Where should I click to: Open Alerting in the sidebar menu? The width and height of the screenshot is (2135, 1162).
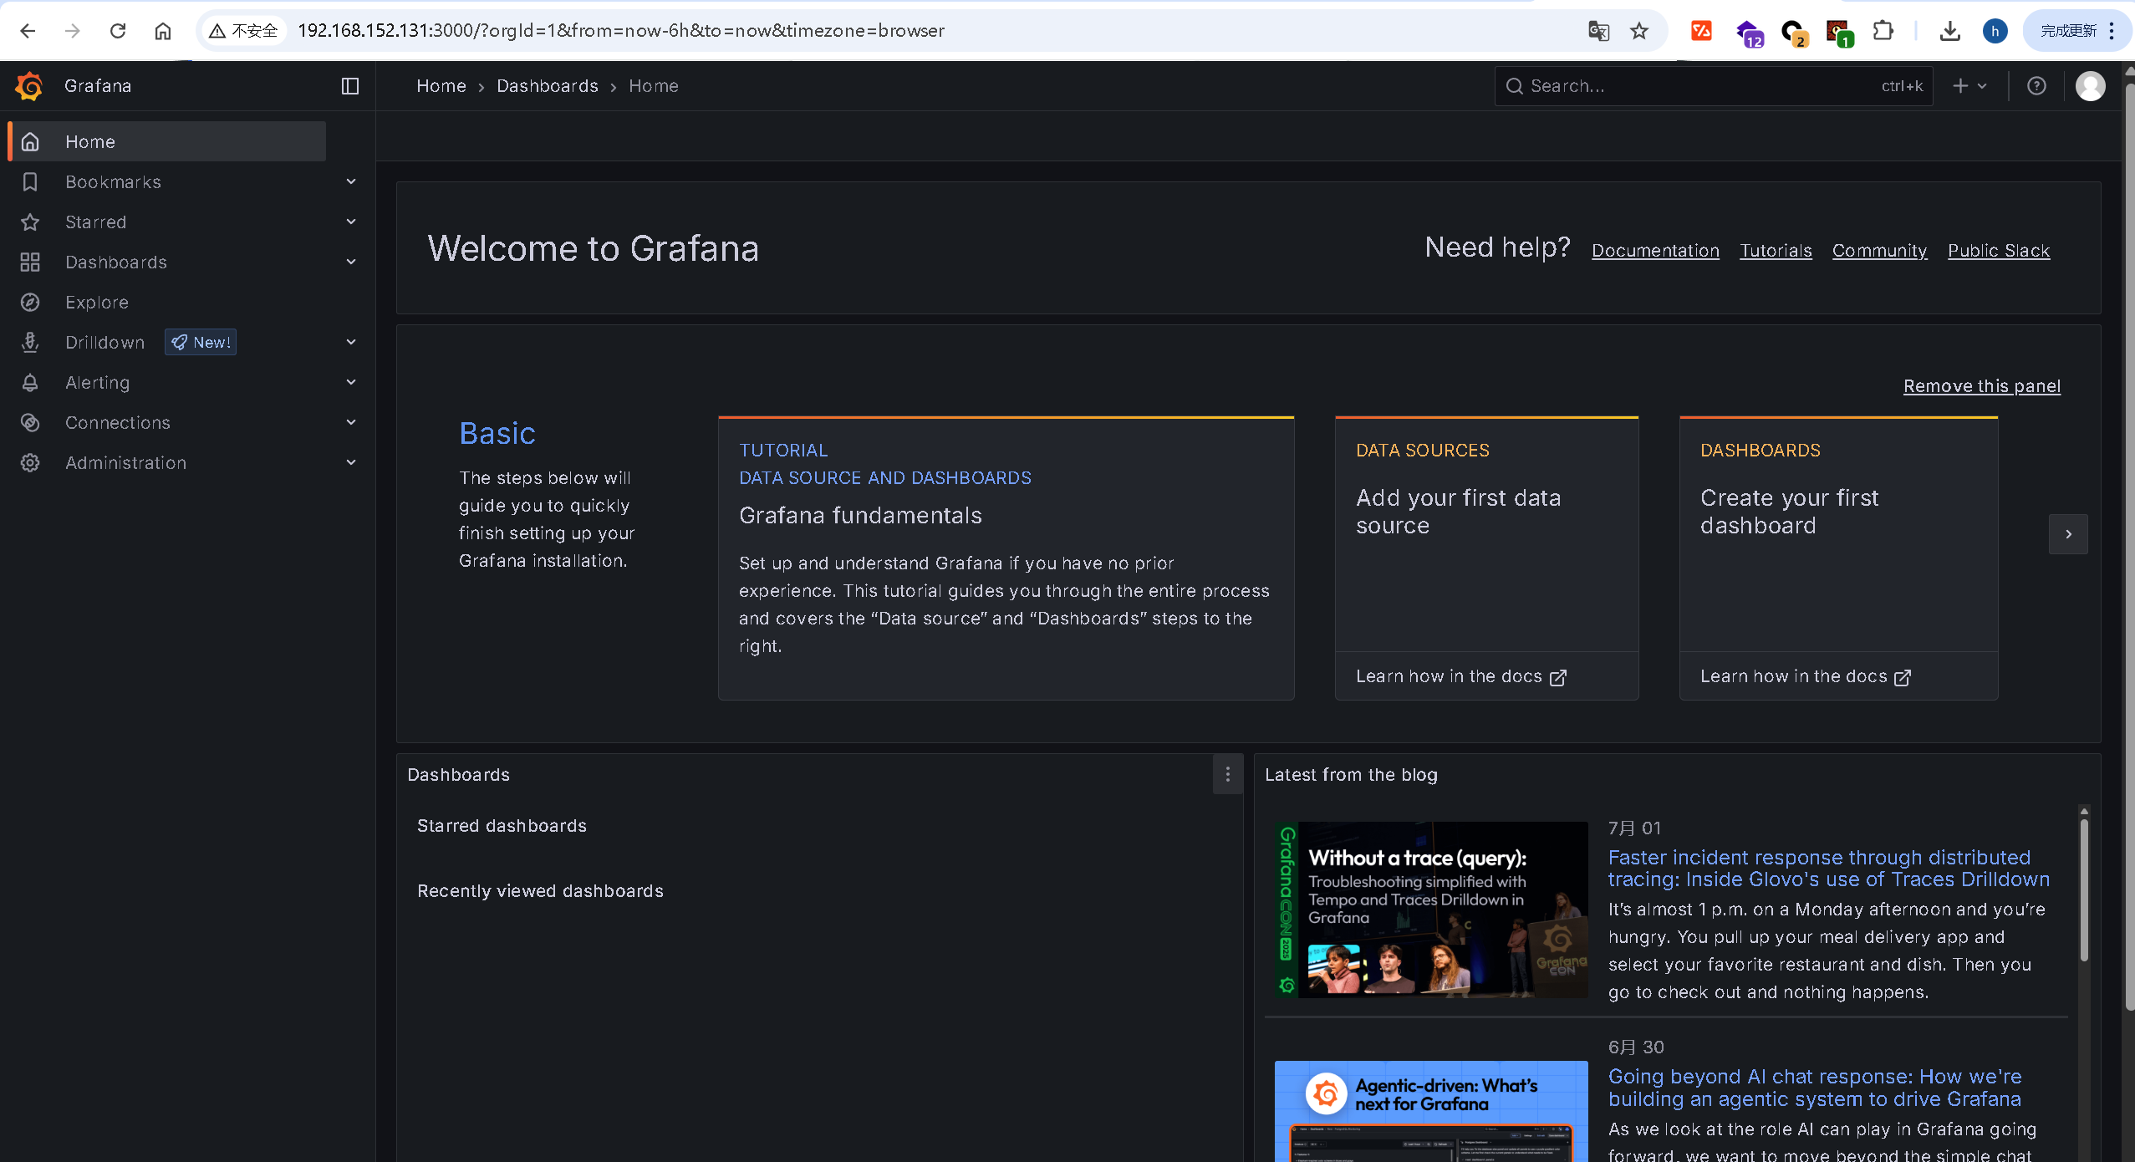point(98,382)
